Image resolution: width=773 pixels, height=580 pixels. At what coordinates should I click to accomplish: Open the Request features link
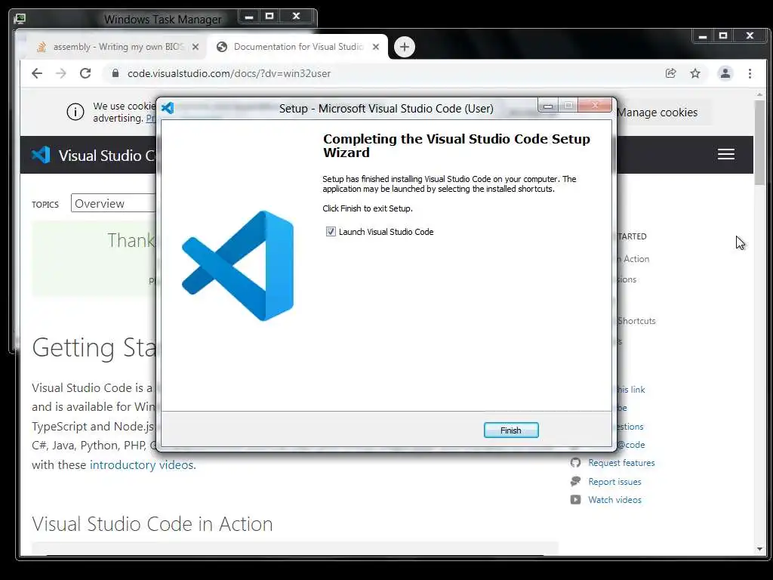coord(621,463)
